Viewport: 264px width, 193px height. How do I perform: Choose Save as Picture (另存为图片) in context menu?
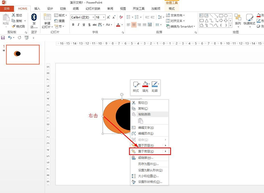pyautogui.click(x=149, y=164)
